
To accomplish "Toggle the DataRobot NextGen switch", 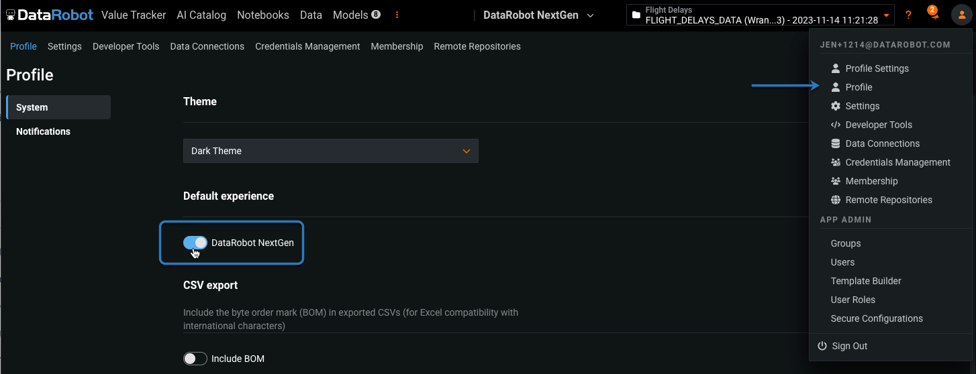I will click(195, 243).
